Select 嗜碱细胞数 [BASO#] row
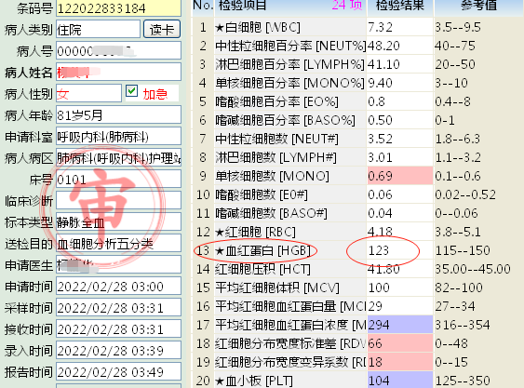Viewport: 524px width, 388px height. (x=357, y=213)
